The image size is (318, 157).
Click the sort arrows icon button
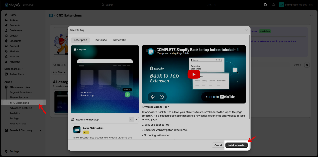pyautogui.click(x=307, y=65)
